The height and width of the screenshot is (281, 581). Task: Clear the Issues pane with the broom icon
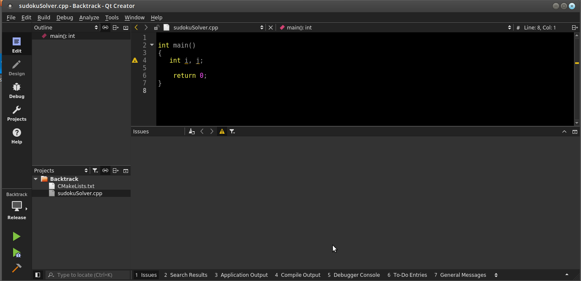pos(192,131)
